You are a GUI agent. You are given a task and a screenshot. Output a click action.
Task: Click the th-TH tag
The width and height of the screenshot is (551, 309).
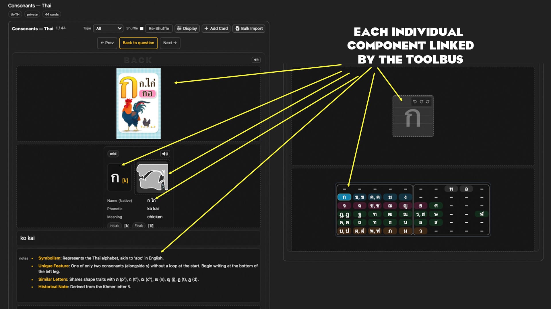[x=15, y=14]
